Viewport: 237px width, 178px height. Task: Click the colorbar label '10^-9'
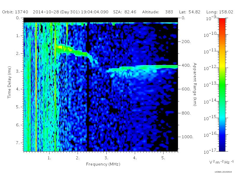211,18
